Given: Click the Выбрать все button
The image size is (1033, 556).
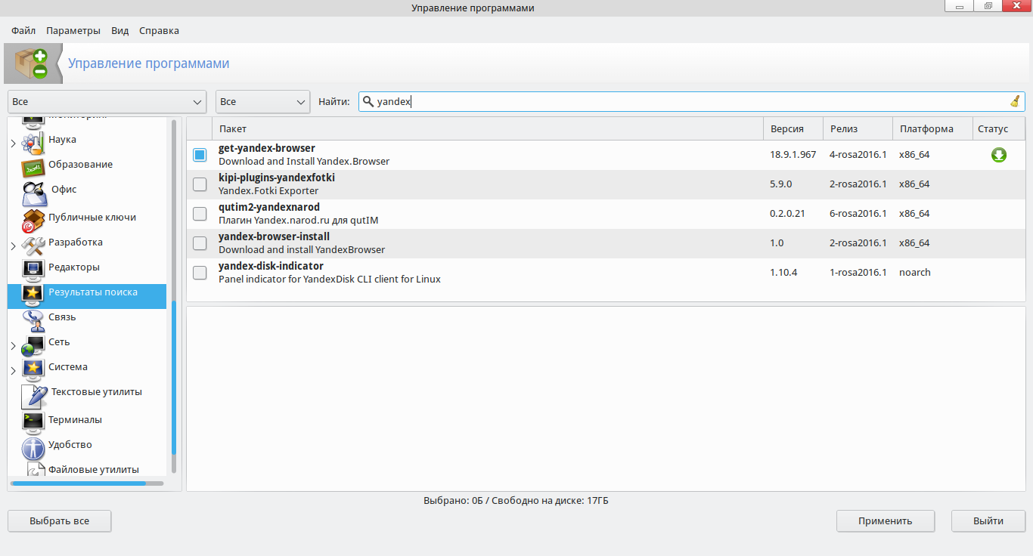Looking at the screenshot, I should click(60, 521).
